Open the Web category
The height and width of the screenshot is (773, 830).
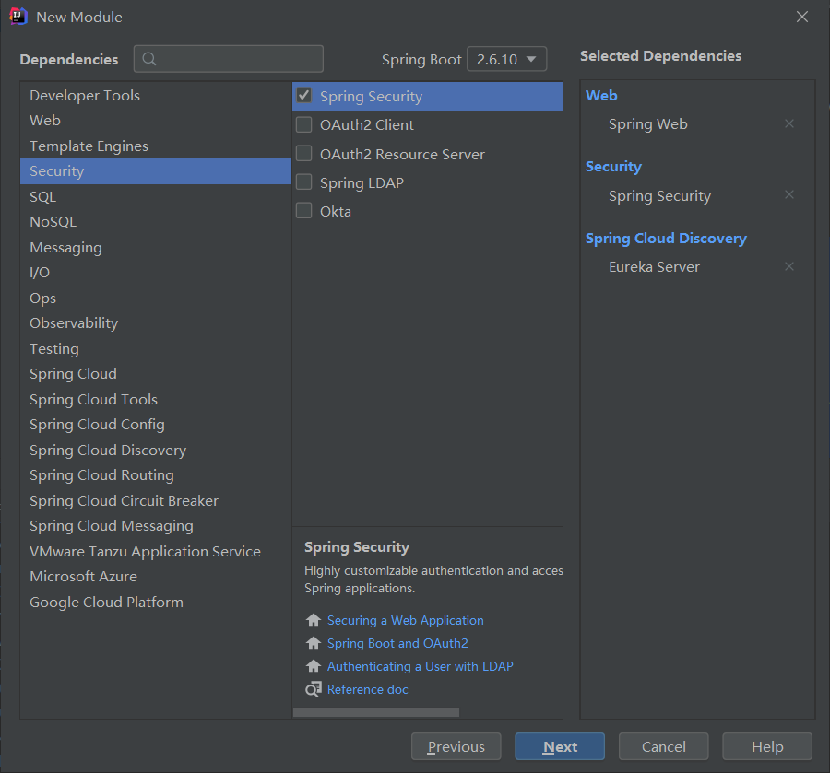coord(156,121)
